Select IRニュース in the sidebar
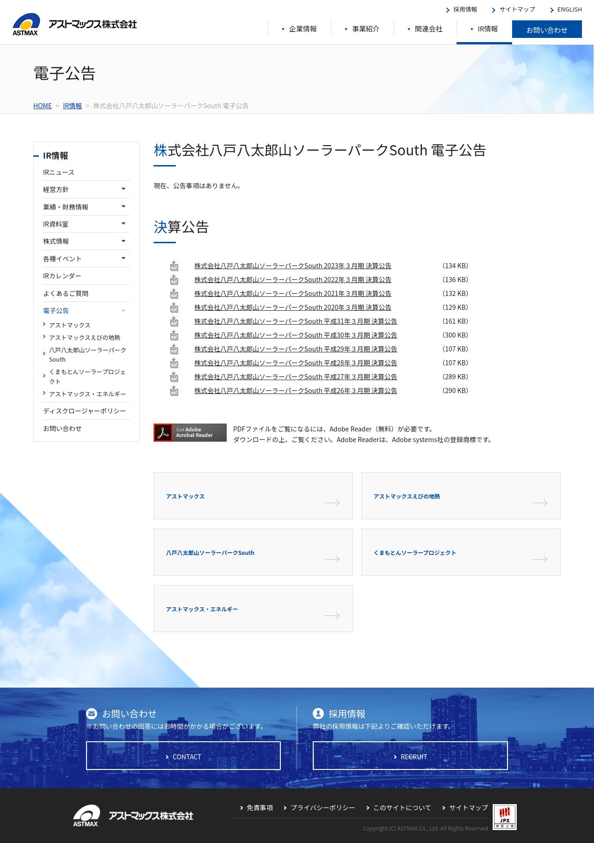This screenshot has height=843, width=594. click(x=59, y=172)
